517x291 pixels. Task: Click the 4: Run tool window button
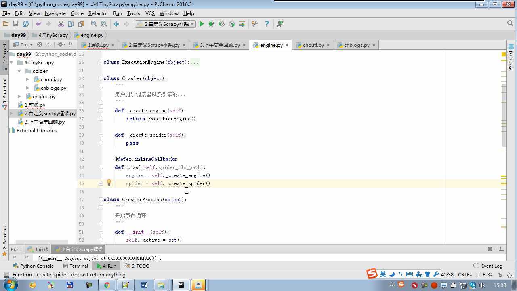click(106, 266)
